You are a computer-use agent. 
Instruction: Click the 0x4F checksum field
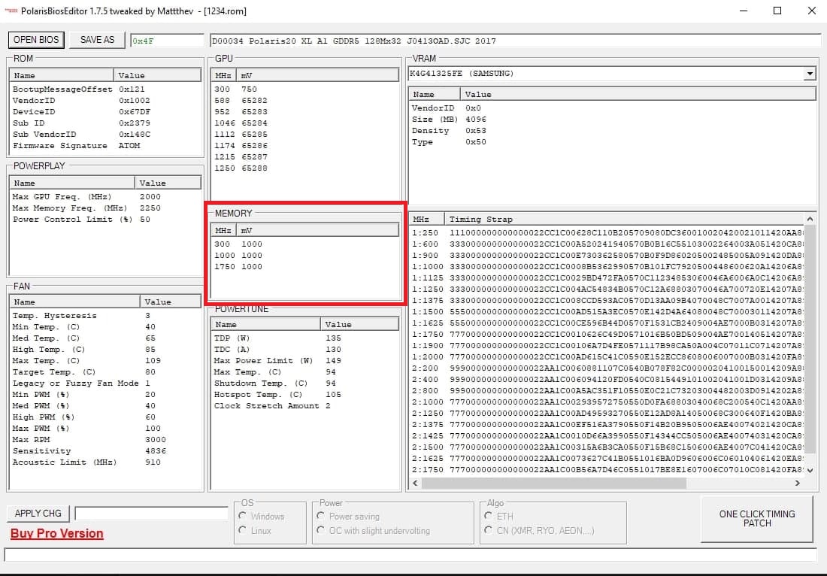pos(167,41)
